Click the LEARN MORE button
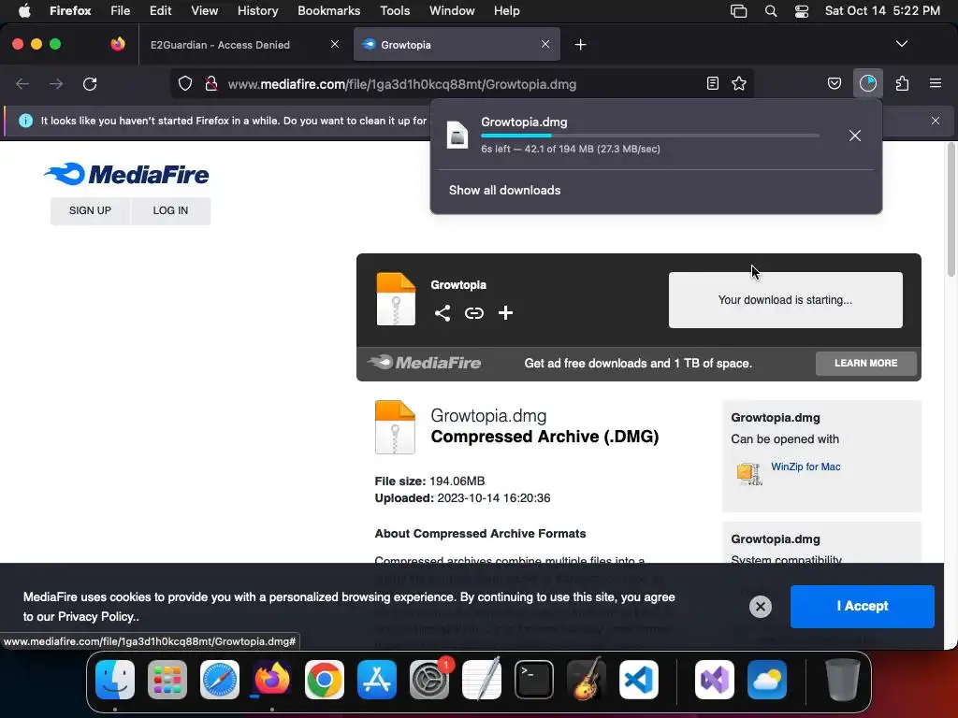The image size is (958, 718). [x=865, y=364]
